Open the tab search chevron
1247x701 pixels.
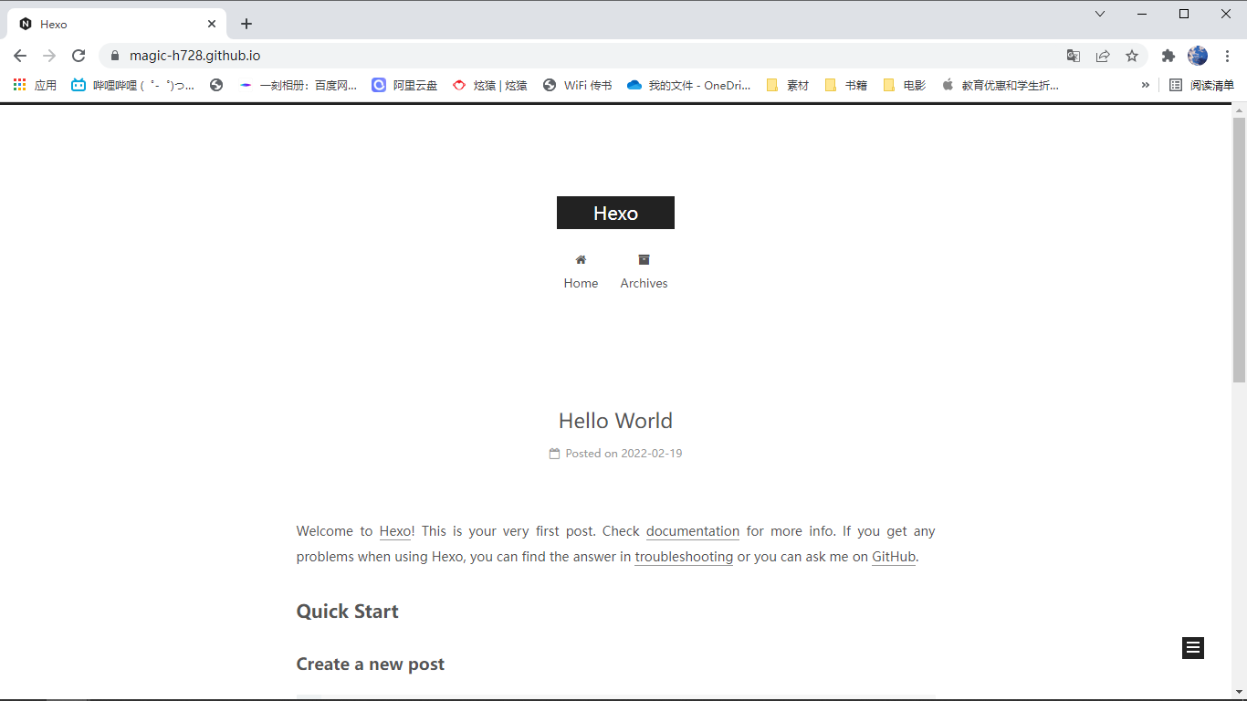pyautogui.click(x=1100, y=14)
